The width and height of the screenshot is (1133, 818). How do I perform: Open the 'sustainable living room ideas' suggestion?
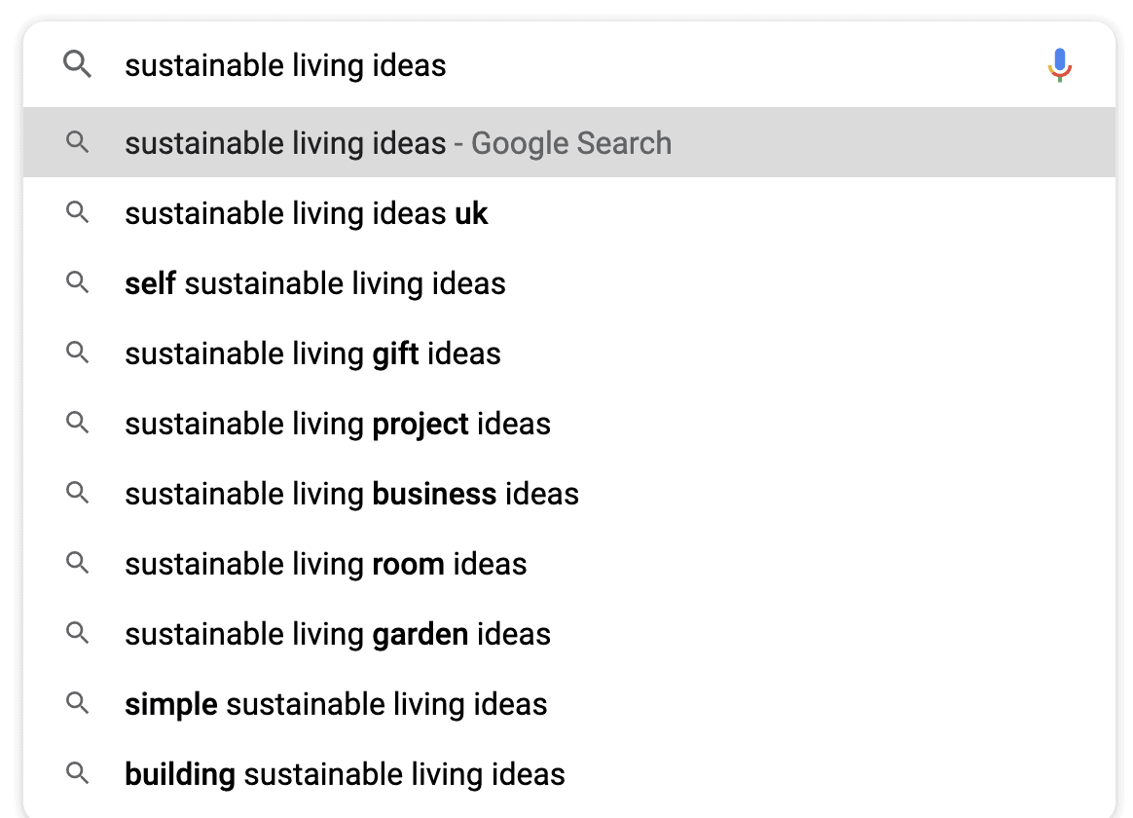pyautogui.click(x=325, y=564)
